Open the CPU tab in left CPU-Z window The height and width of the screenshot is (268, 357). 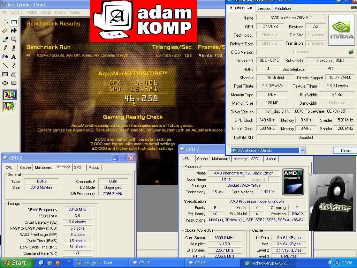point(9,167)
